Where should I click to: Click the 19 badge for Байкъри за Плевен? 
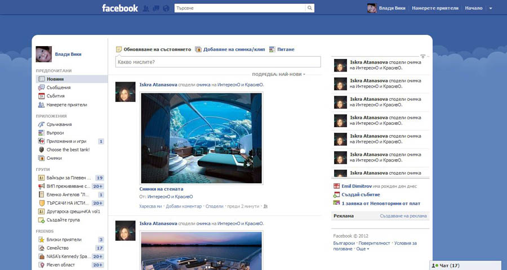100,178
